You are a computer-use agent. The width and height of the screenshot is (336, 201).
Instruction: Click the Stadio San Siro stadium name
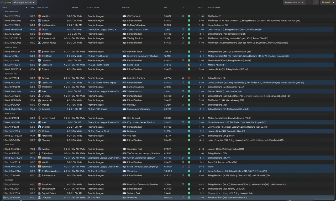135,91
